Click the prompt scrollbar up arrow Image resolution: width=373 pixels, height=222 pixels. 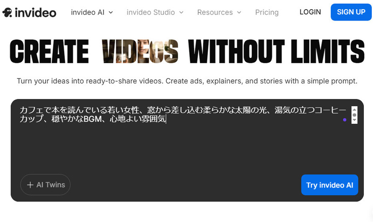[355, 110]
